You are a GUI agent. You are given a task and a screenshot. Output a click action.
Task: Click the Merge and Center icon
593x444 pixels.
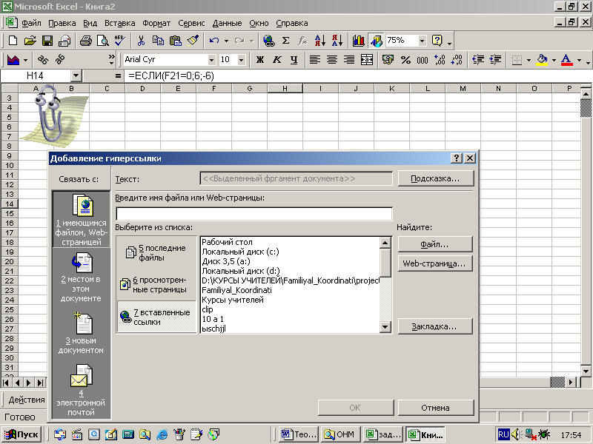tap(367, 60)
